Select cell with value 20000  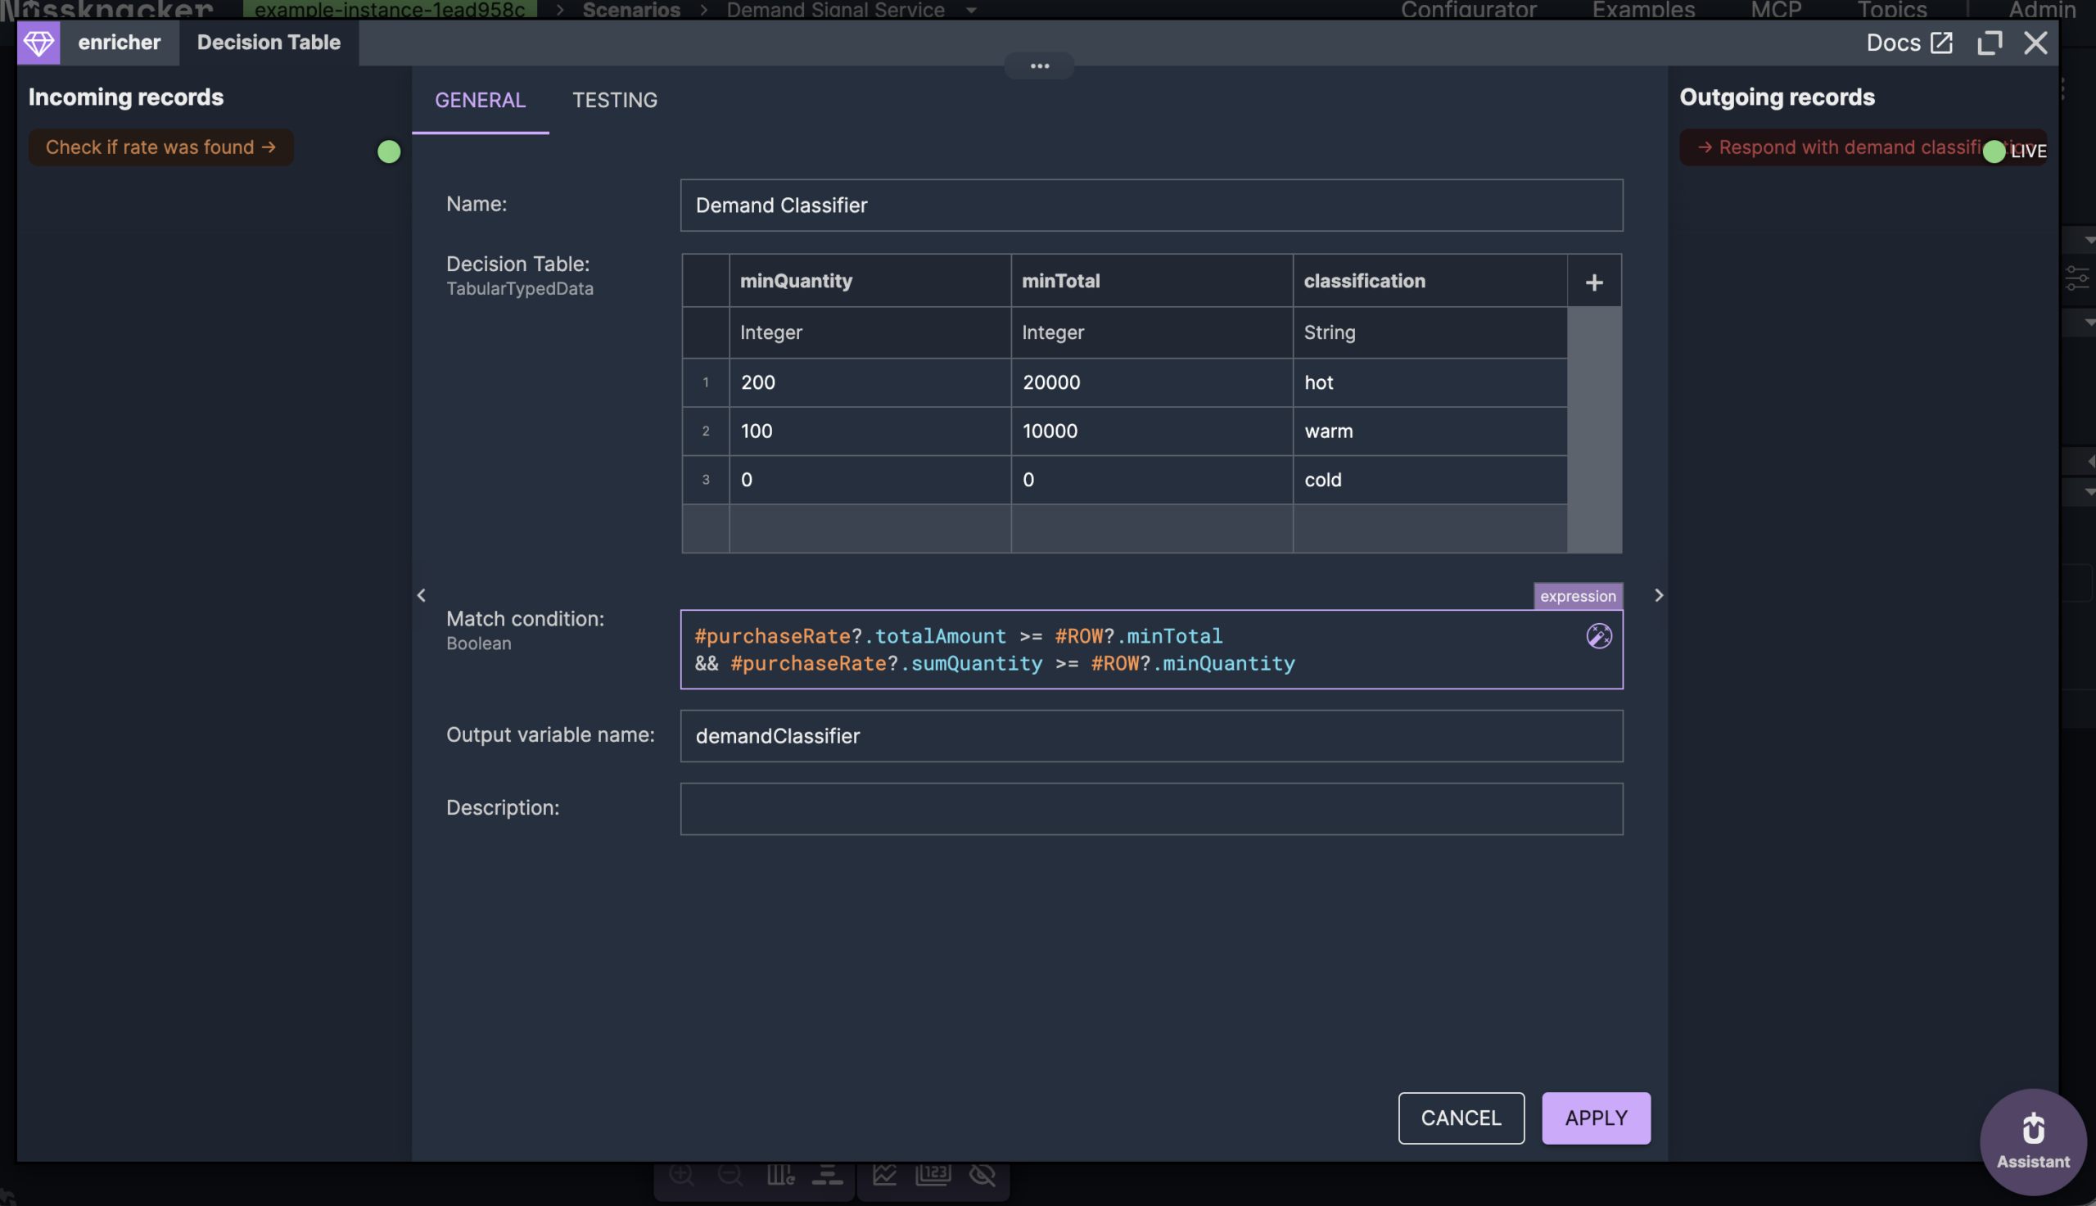(1151, 382)
